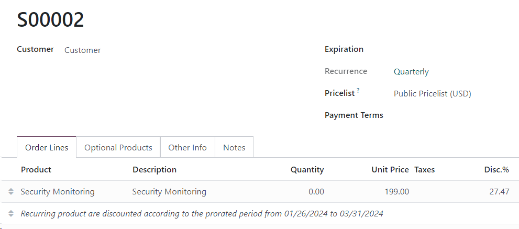The image size is (519, 229).
Task: Click drag handle of Security Monitoring row
Action: pos(11,192)
